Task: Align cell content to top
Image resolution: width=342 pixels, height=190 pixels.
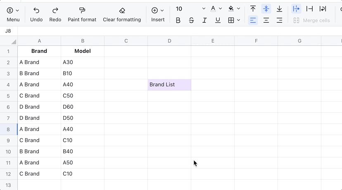Action: 253,9
